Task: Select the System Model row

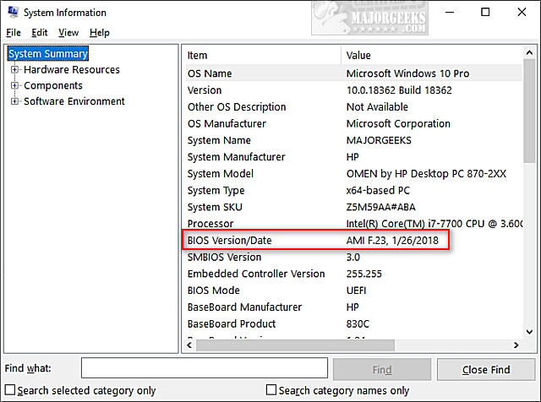Action: coord(354,173)
